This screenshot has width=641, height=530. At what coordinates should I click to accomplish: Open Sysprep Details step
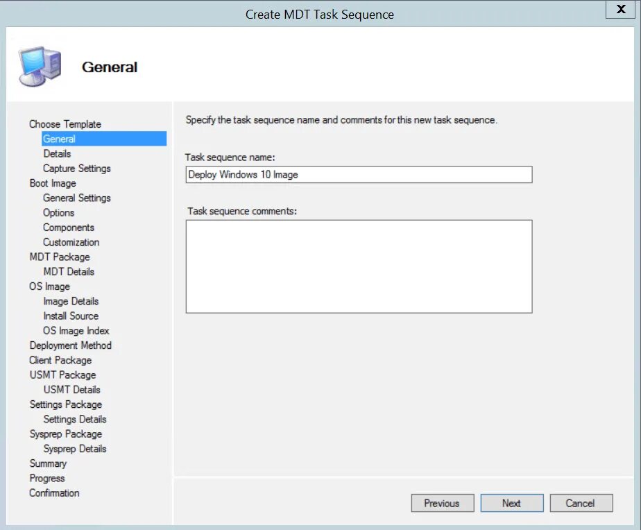(x=75, y=449)
